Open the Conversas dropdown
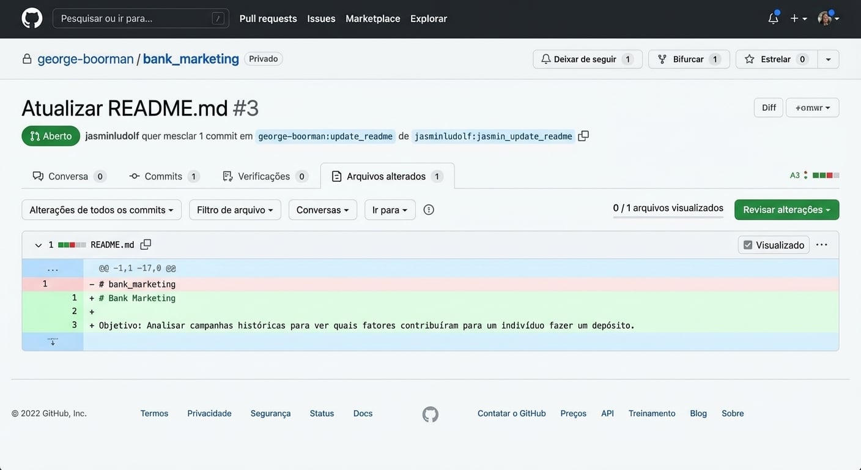 pyautogui.click(x=323, y=210)
